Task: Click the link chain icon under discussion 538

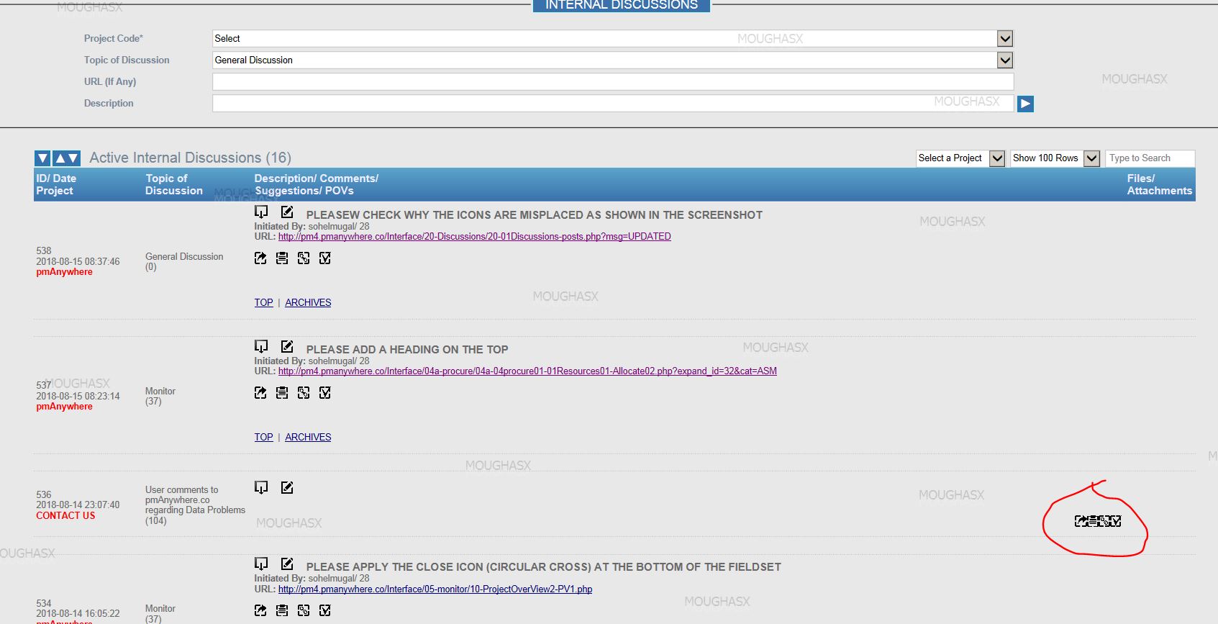Action: (304, 258)
